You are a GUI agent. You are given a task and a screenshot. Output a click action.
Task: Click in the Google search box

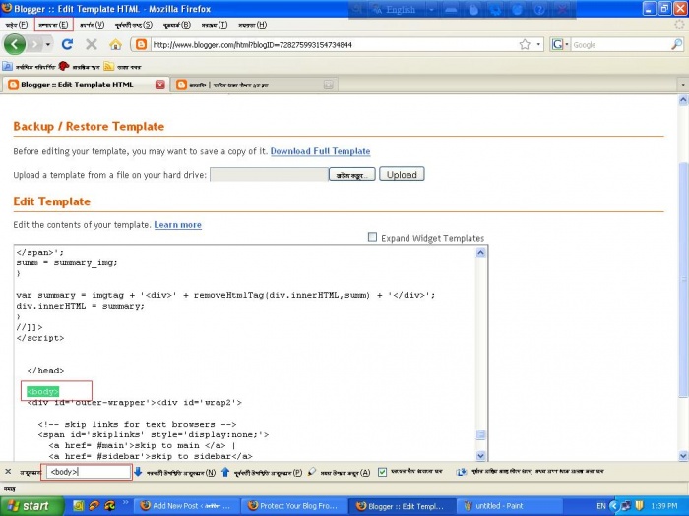(x=620, y=45)
